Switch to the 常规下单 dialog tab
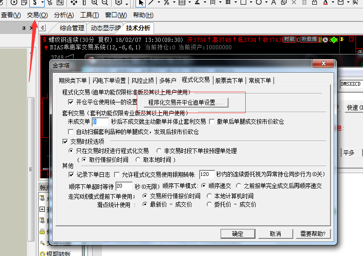The image size is (363, 256). tap(260, 81)
